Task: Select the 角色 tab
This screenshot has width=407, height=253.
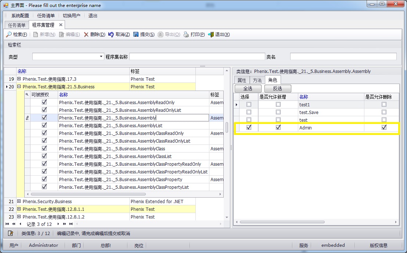Action: [x=273, y=80]
